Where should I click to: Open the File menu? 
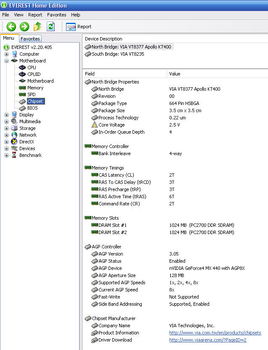click(5, 15)
